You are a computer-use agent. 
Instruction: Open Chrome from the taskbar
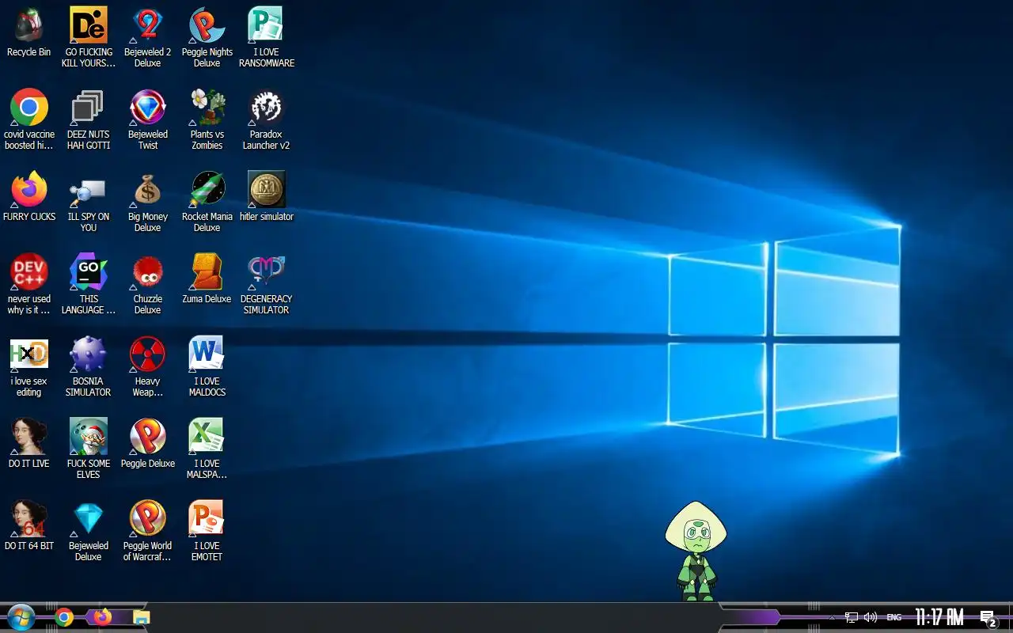pyautogui.click(x=65, y=617)
